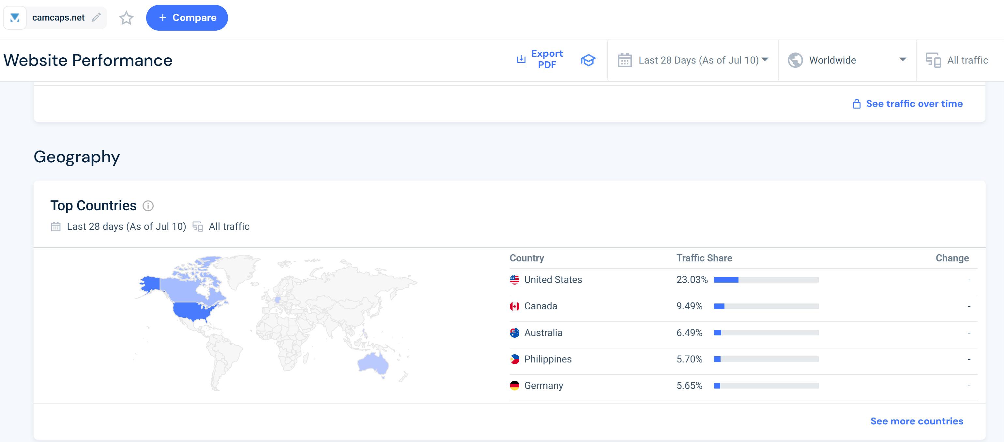Click the pencil edit icon beside camcaps.net
Viewport: 1004px width, 442px height.
[x=96, y=17]
